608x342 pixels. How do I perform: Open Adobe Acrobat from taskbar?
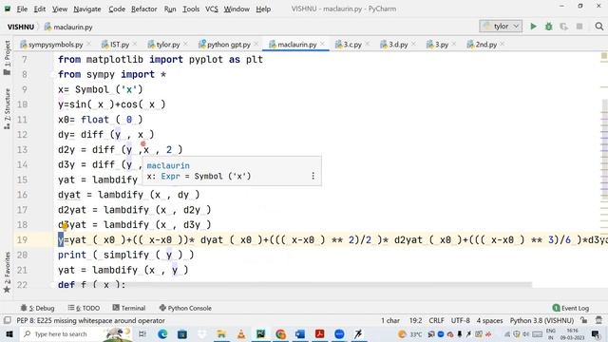click(319, 333)
